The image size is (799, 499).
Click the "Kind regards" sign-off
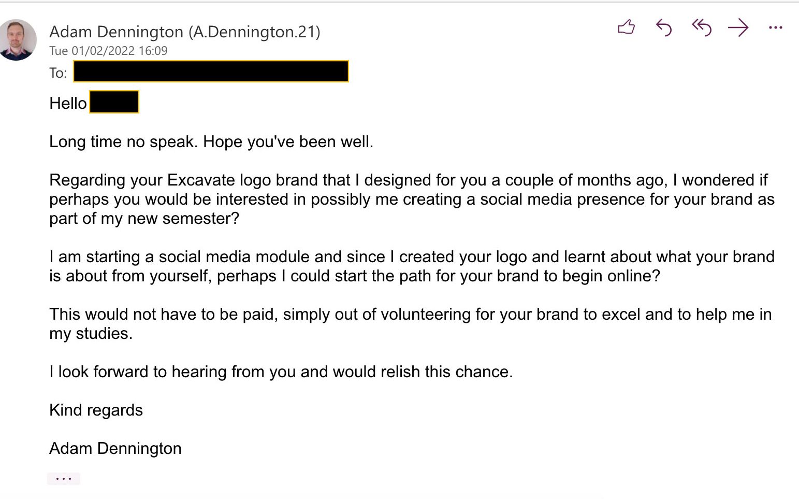coord(96,410)
